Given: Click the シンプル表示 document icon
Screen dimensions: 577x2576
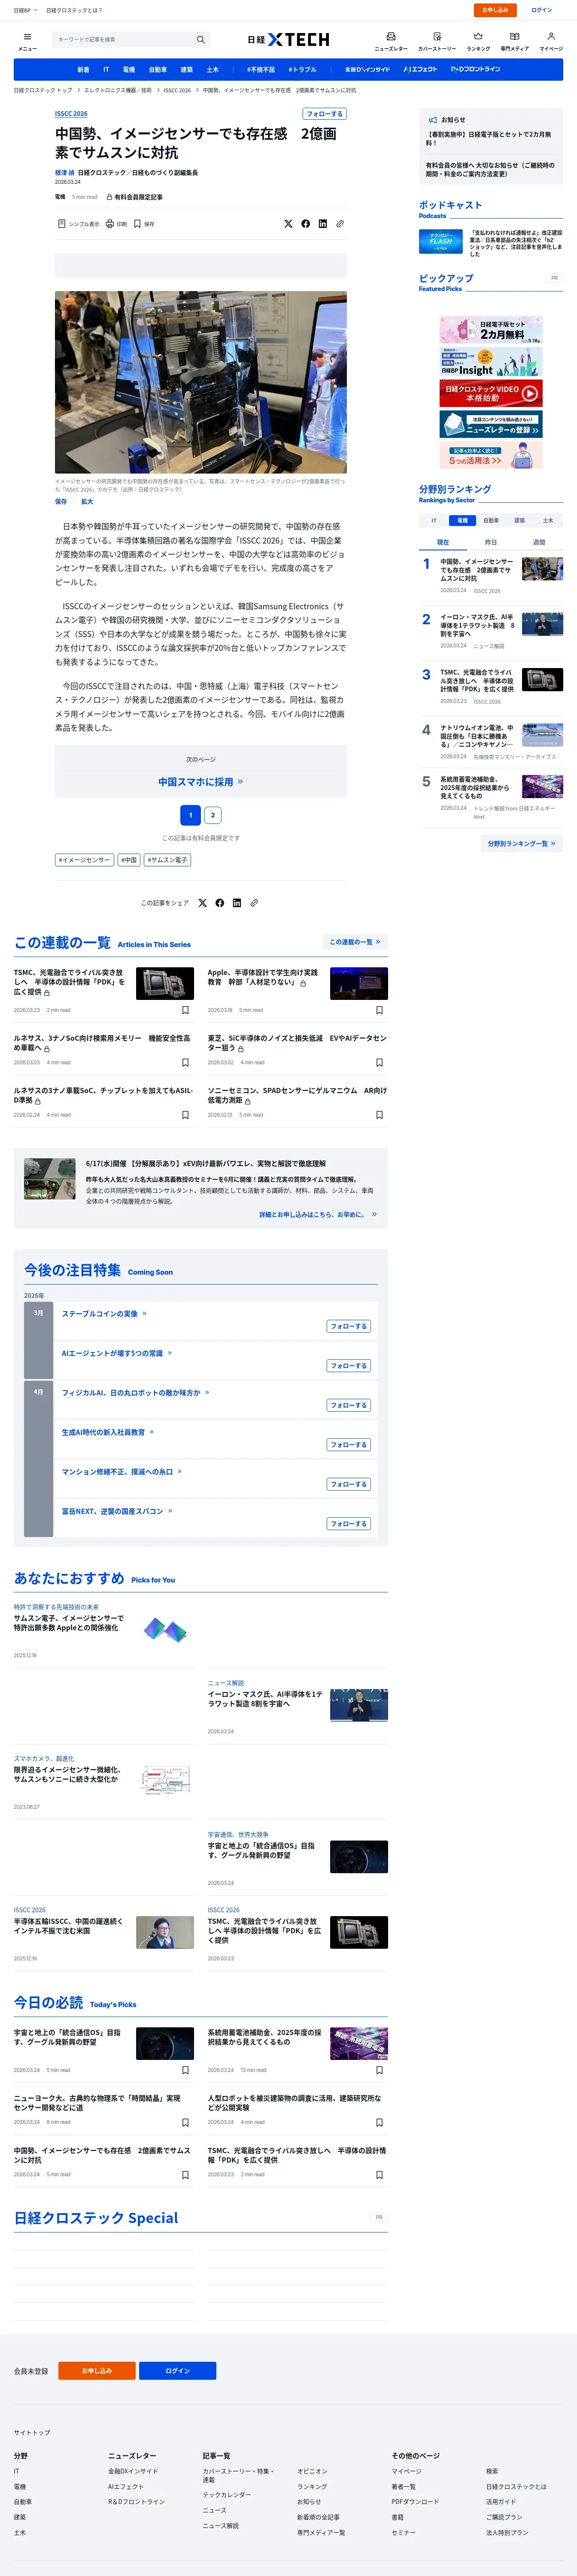Looking at the screenshot, I should click(61, 224).
